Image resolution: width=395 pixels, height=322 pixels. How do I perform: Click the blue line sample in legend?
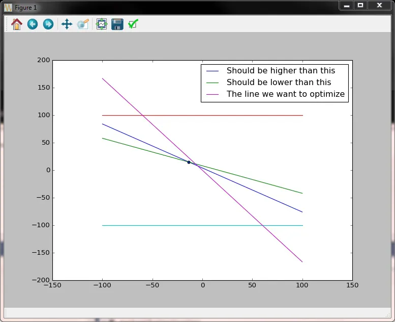(x=212, y=71)
